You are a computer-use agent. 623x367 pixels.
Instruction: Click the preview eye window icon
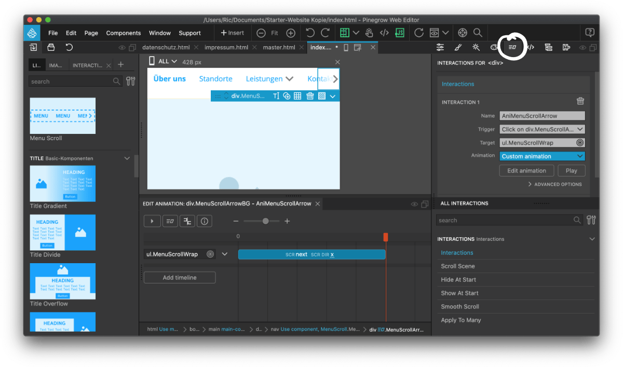pos(434,33)
